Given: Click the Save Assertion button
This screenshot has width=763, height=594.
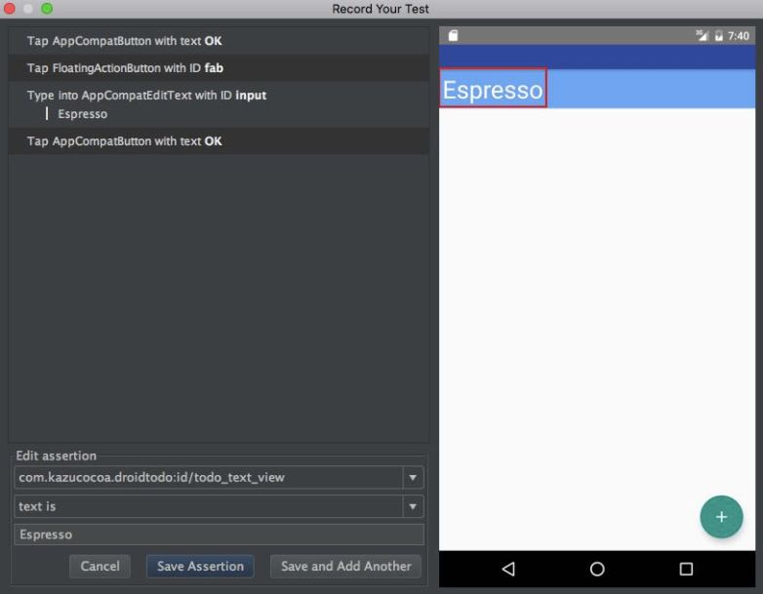Looking at the screenshot, I should tap(200, 567).
